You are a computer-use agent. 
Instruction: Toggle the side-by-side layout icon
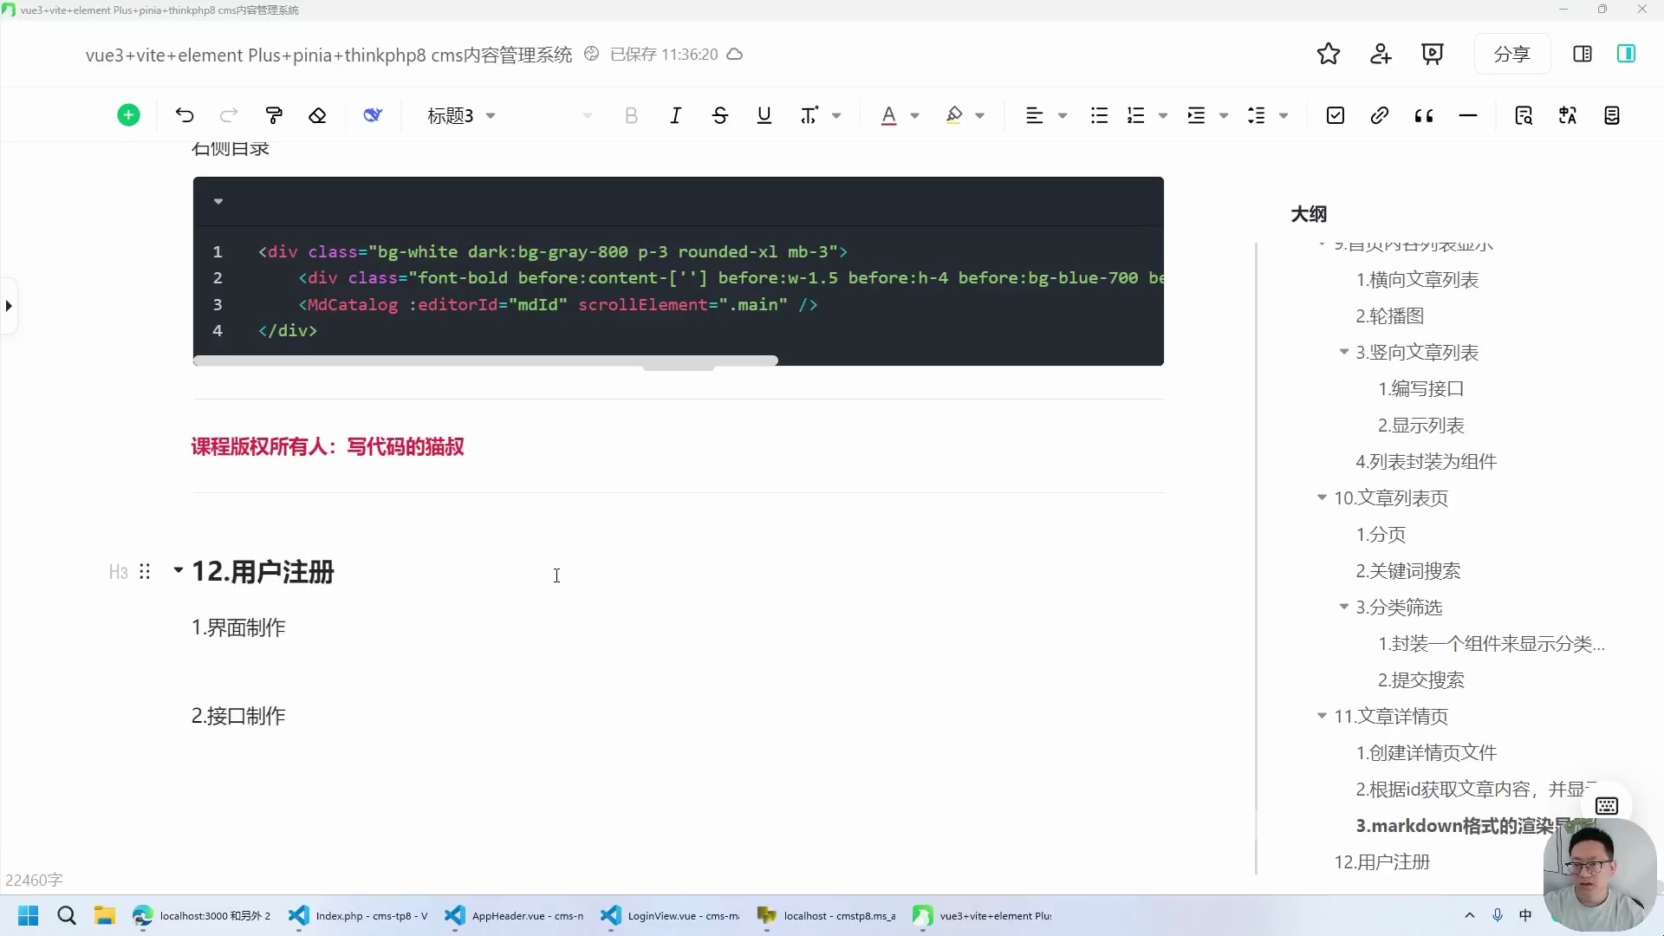click(1583, 54)
